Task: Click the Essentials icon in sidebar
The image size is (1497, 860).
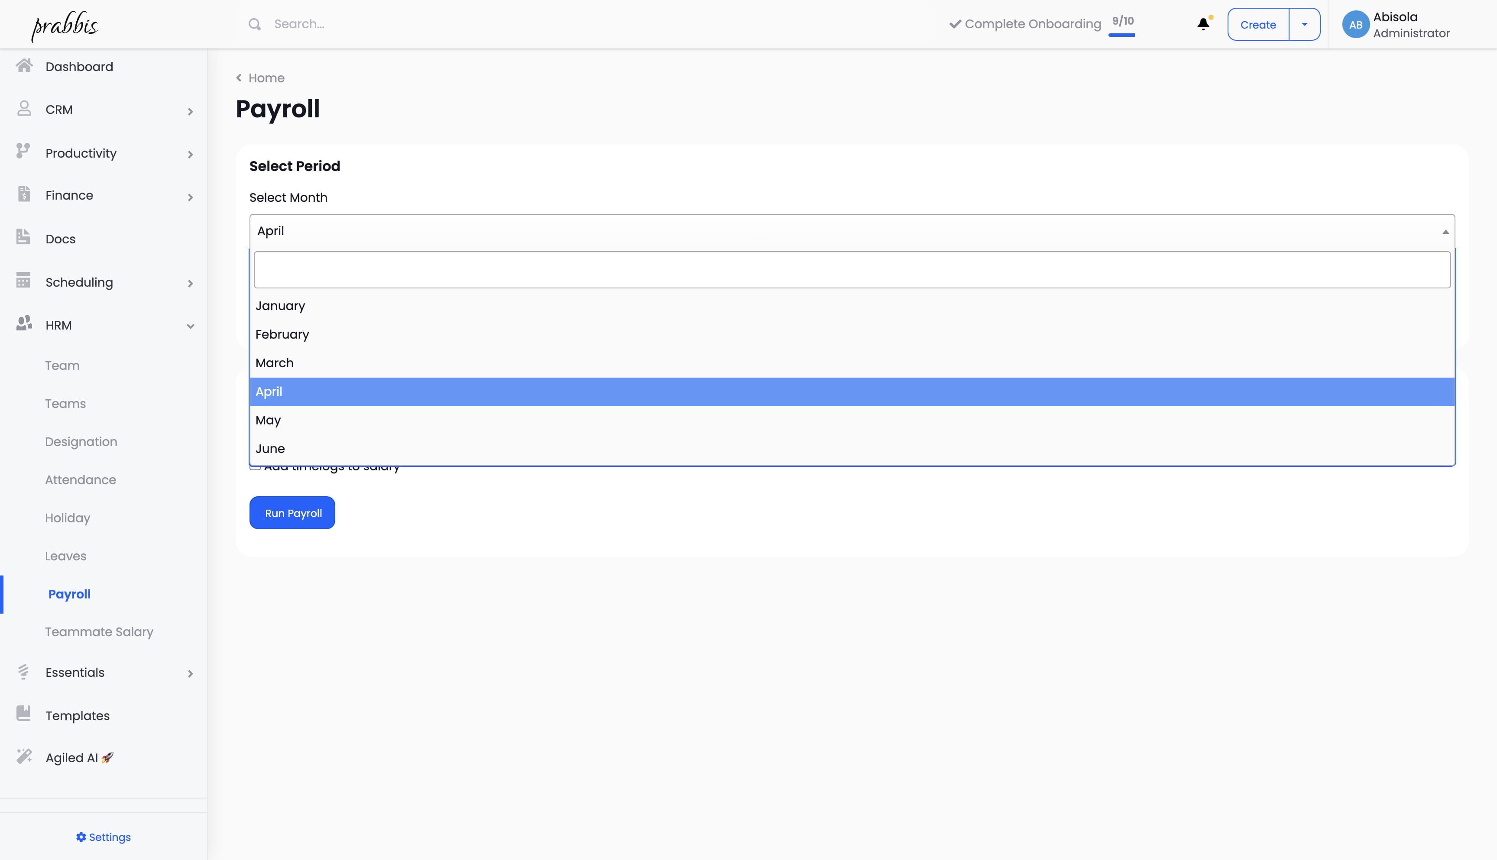Action: tap(23, 672)
